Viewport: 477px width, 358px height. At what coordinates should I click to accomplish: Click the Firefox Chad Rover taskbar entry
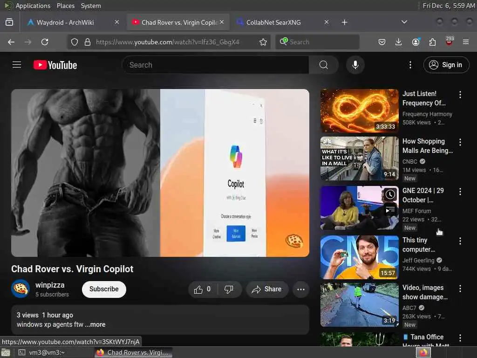[x=133, y=352]
